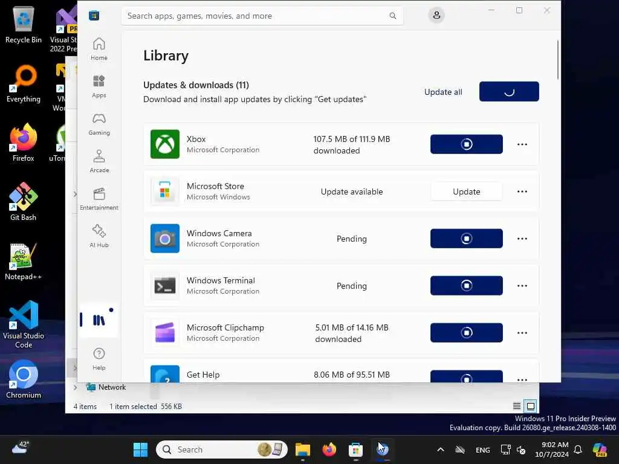Click the taskbar Search box
This screenshot has height=464, width=619.
222,449
